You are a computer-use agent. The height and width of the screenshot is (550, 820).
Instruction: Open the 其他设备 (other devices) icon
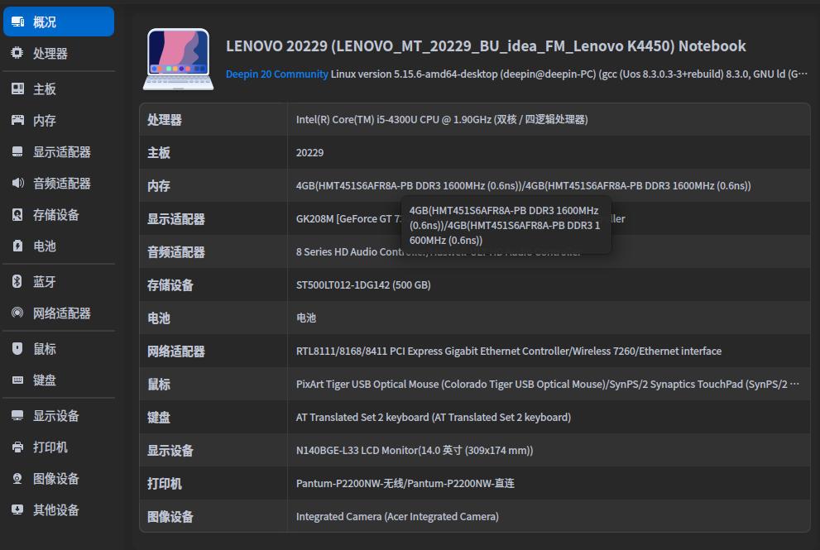coord(17,509)
